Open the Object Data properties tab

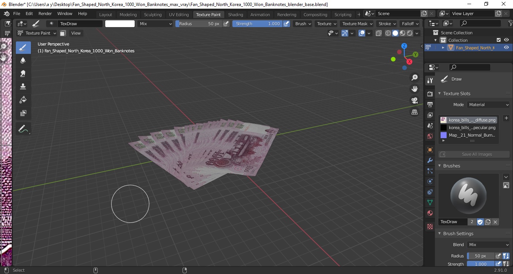pos(430,202)
